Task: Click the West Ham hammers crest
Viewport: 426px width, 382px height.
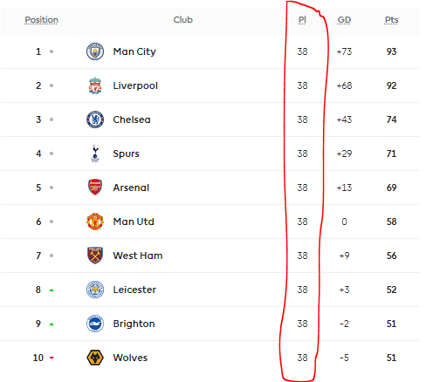Action: pyautogui.click(x=95, y=256)
